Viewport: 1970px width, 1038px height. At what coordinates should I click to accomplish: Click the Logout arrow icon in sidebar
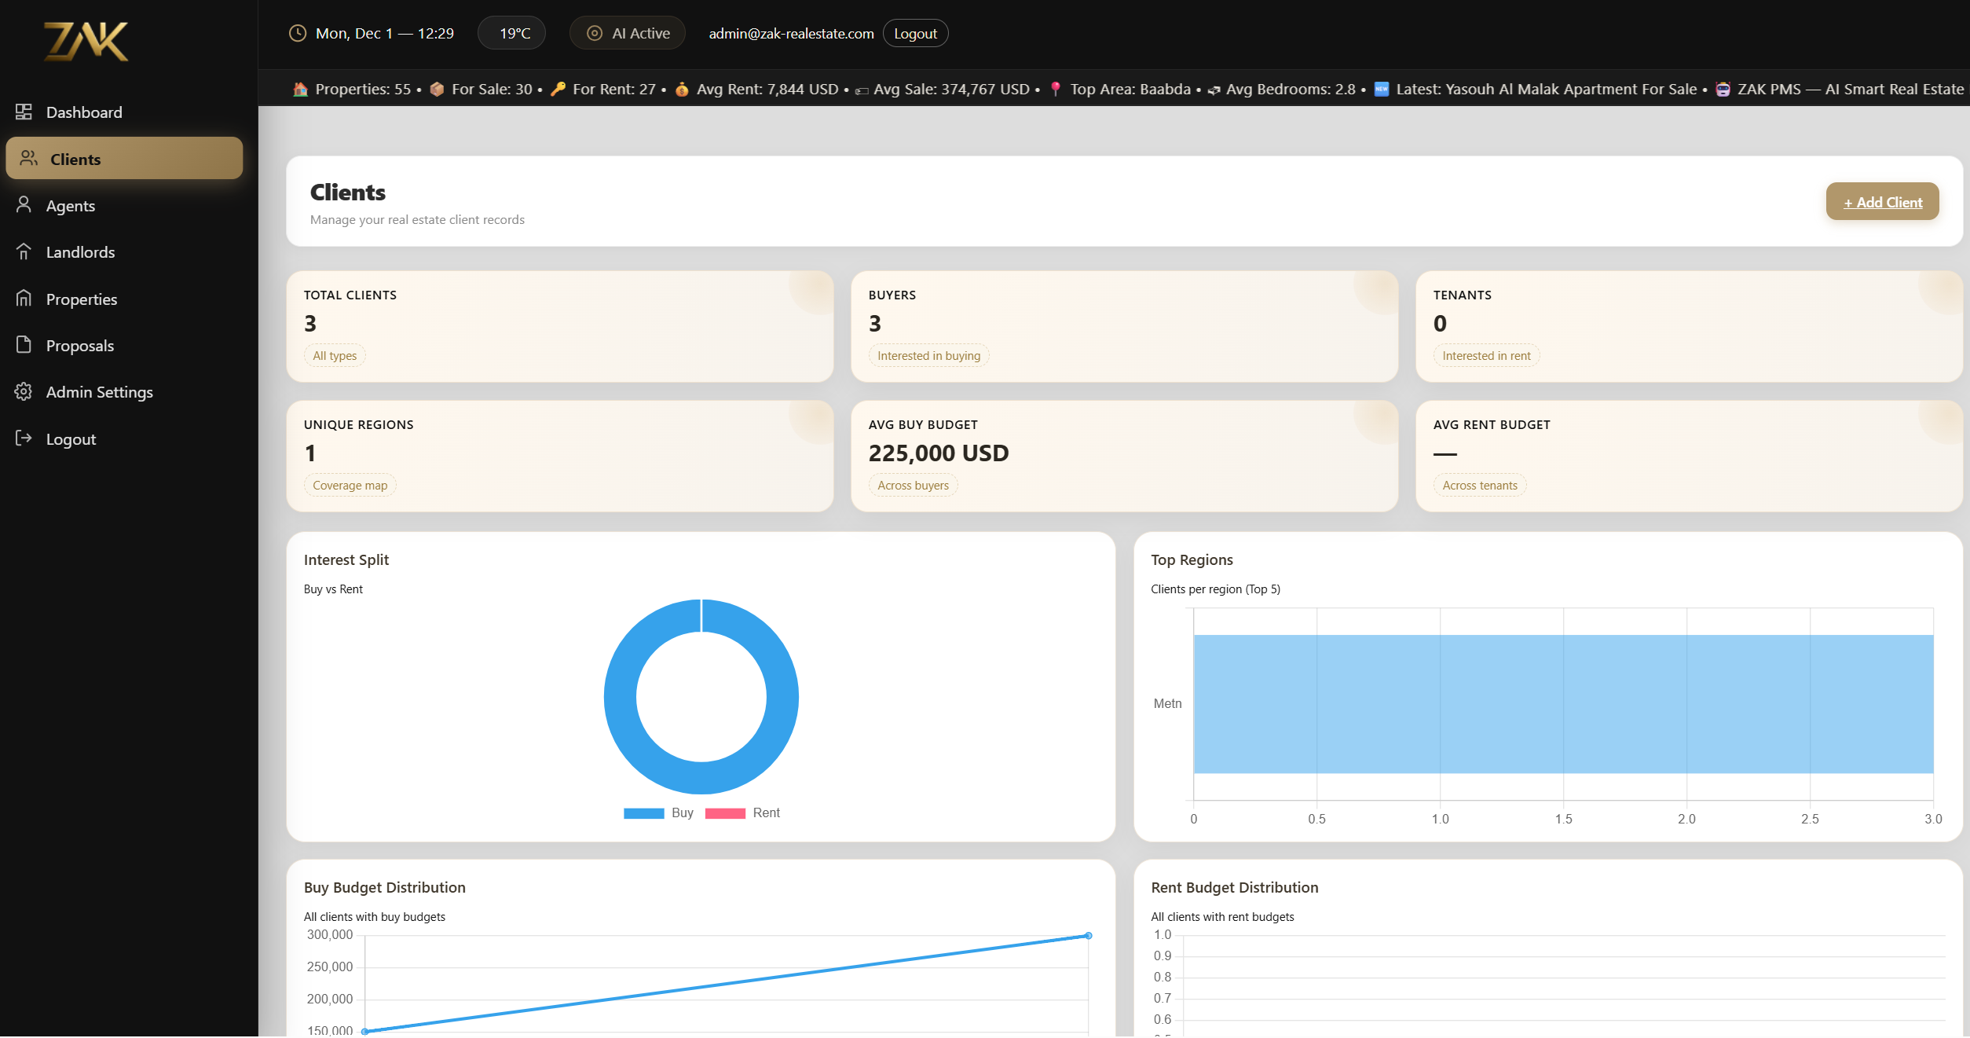(24, 438)
